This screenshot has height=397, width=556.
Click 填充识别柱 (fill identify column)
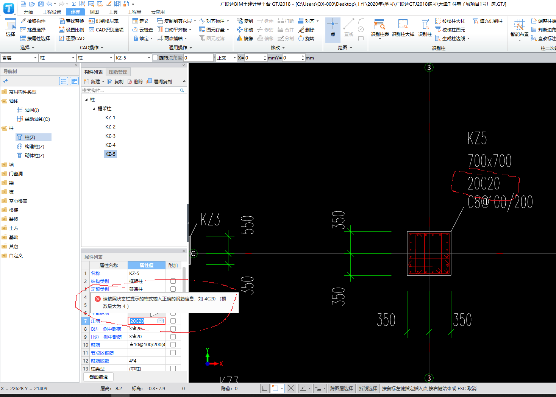pos(487,21)
